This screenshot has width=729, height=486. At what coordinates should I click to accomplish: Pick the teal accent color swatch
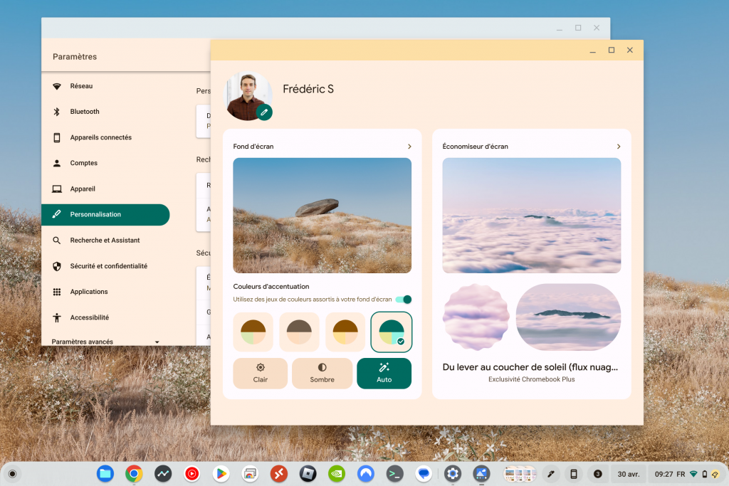(391, 332)
